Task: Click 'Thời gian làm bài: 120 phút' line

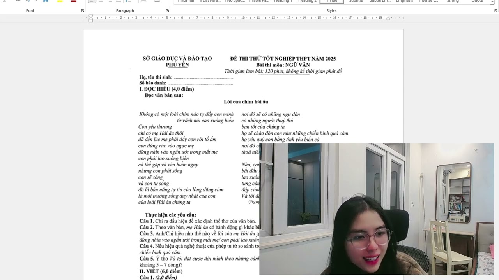Action: (283, 71)
